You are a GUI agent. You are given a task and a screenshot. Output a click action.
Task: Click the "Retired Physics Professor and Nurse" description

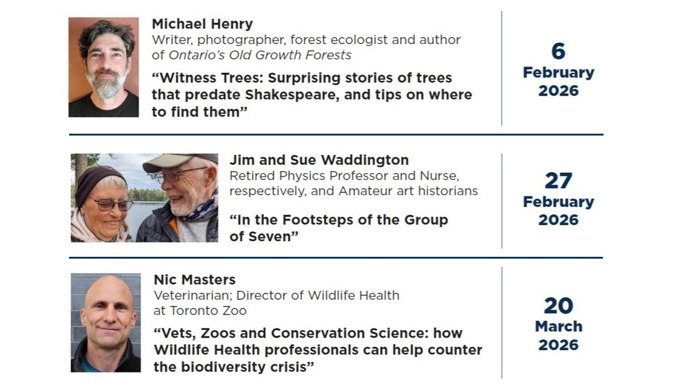[x=344, y=176]
